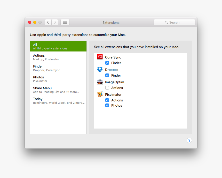Select the Actions category in sidebar
222x178 pixels.
(x=58, y=57)
